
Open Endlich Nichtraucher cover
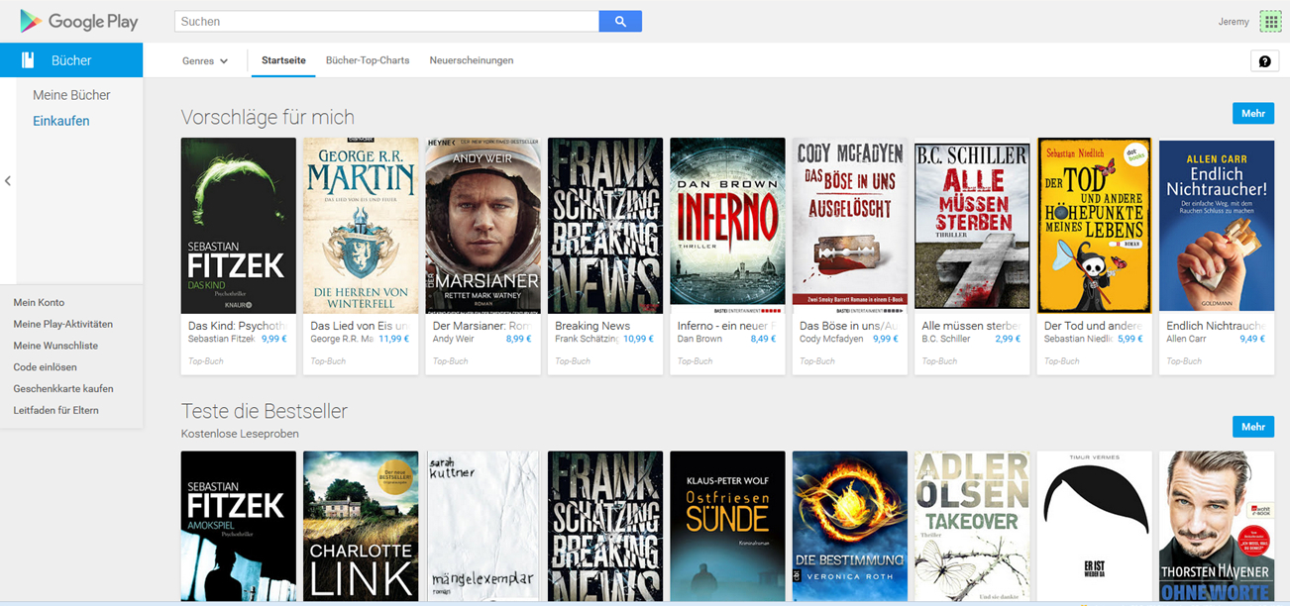[1217, 226]
